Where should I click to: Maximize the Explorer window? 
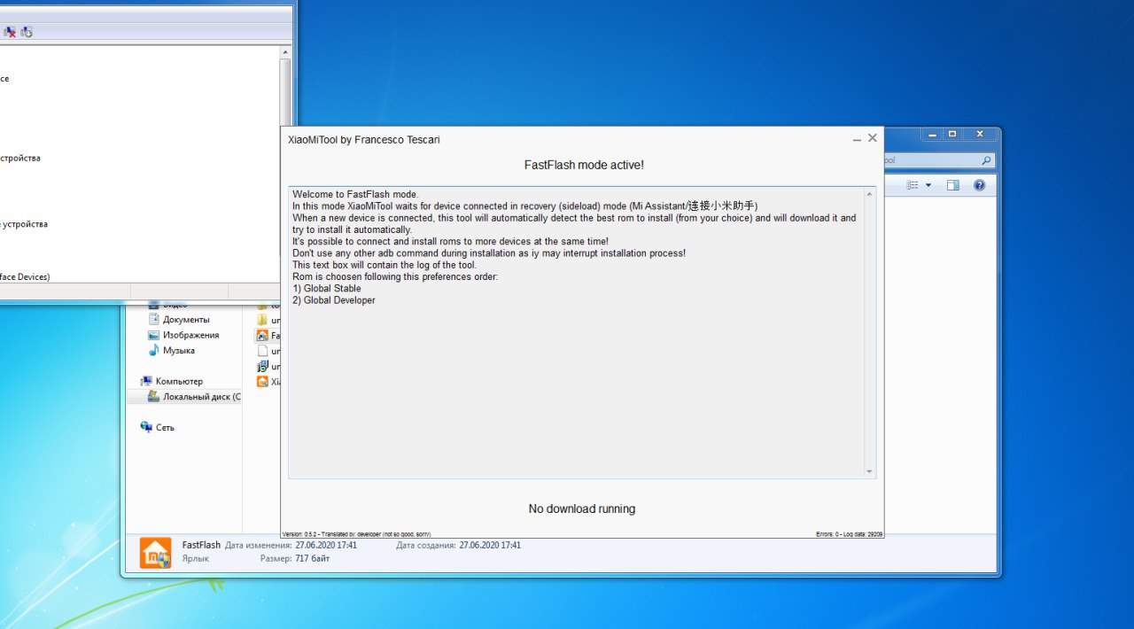[x=953, y=134]
